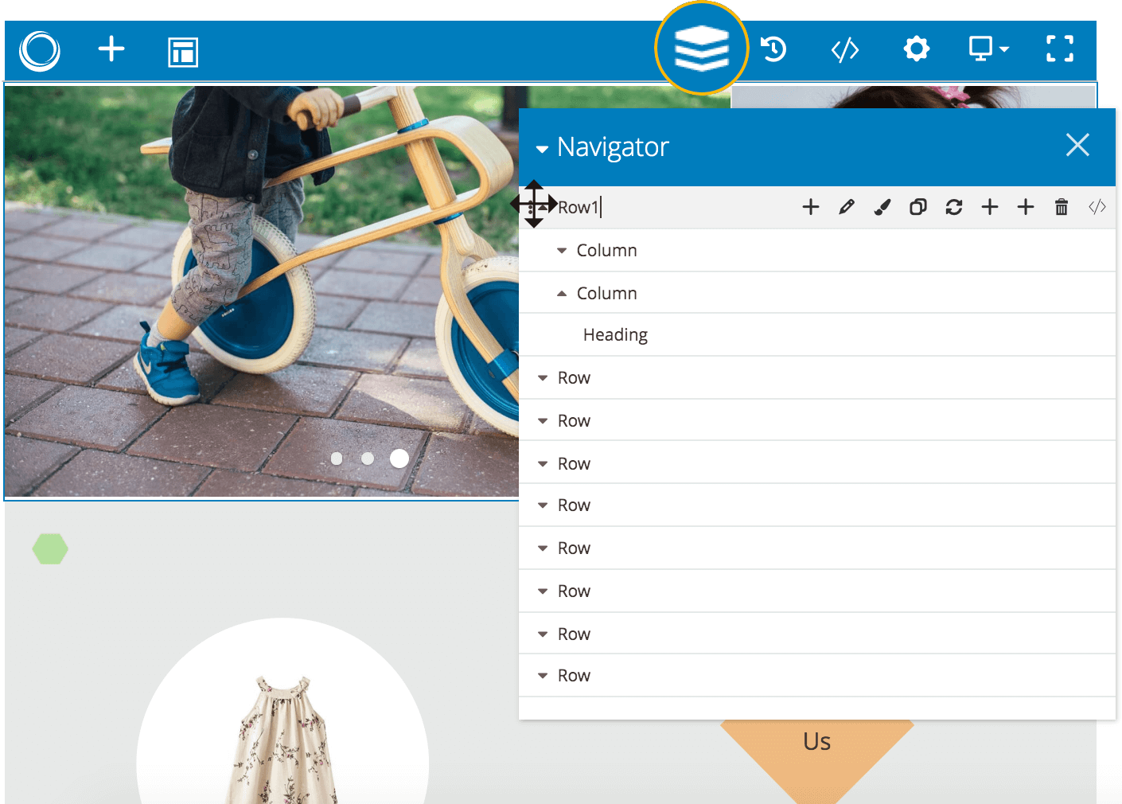
Task: Switch to fullscreen mode
Action: [x=1060, y=49]
